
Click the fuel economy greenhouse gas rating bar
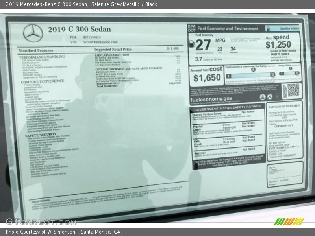(250, 75)
